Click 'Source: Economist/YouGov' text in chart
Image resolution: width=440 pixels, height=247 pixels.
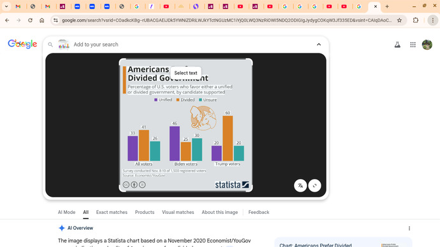(x=144, y=175)
